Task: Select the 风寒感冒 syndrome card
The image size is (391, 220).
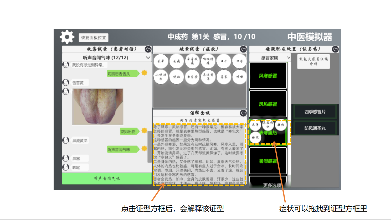Action: point(268,75)
